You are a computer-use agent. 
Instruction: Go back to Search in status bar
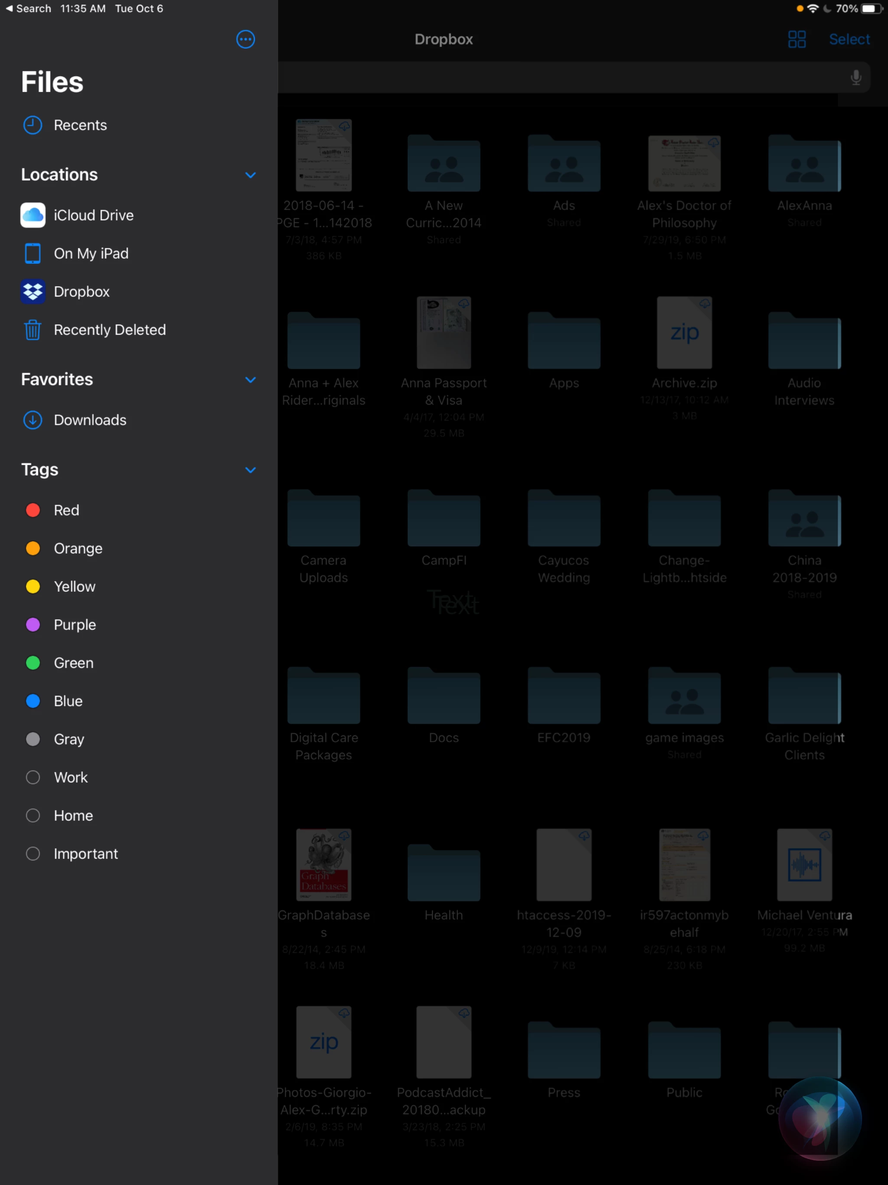[28, 9]
